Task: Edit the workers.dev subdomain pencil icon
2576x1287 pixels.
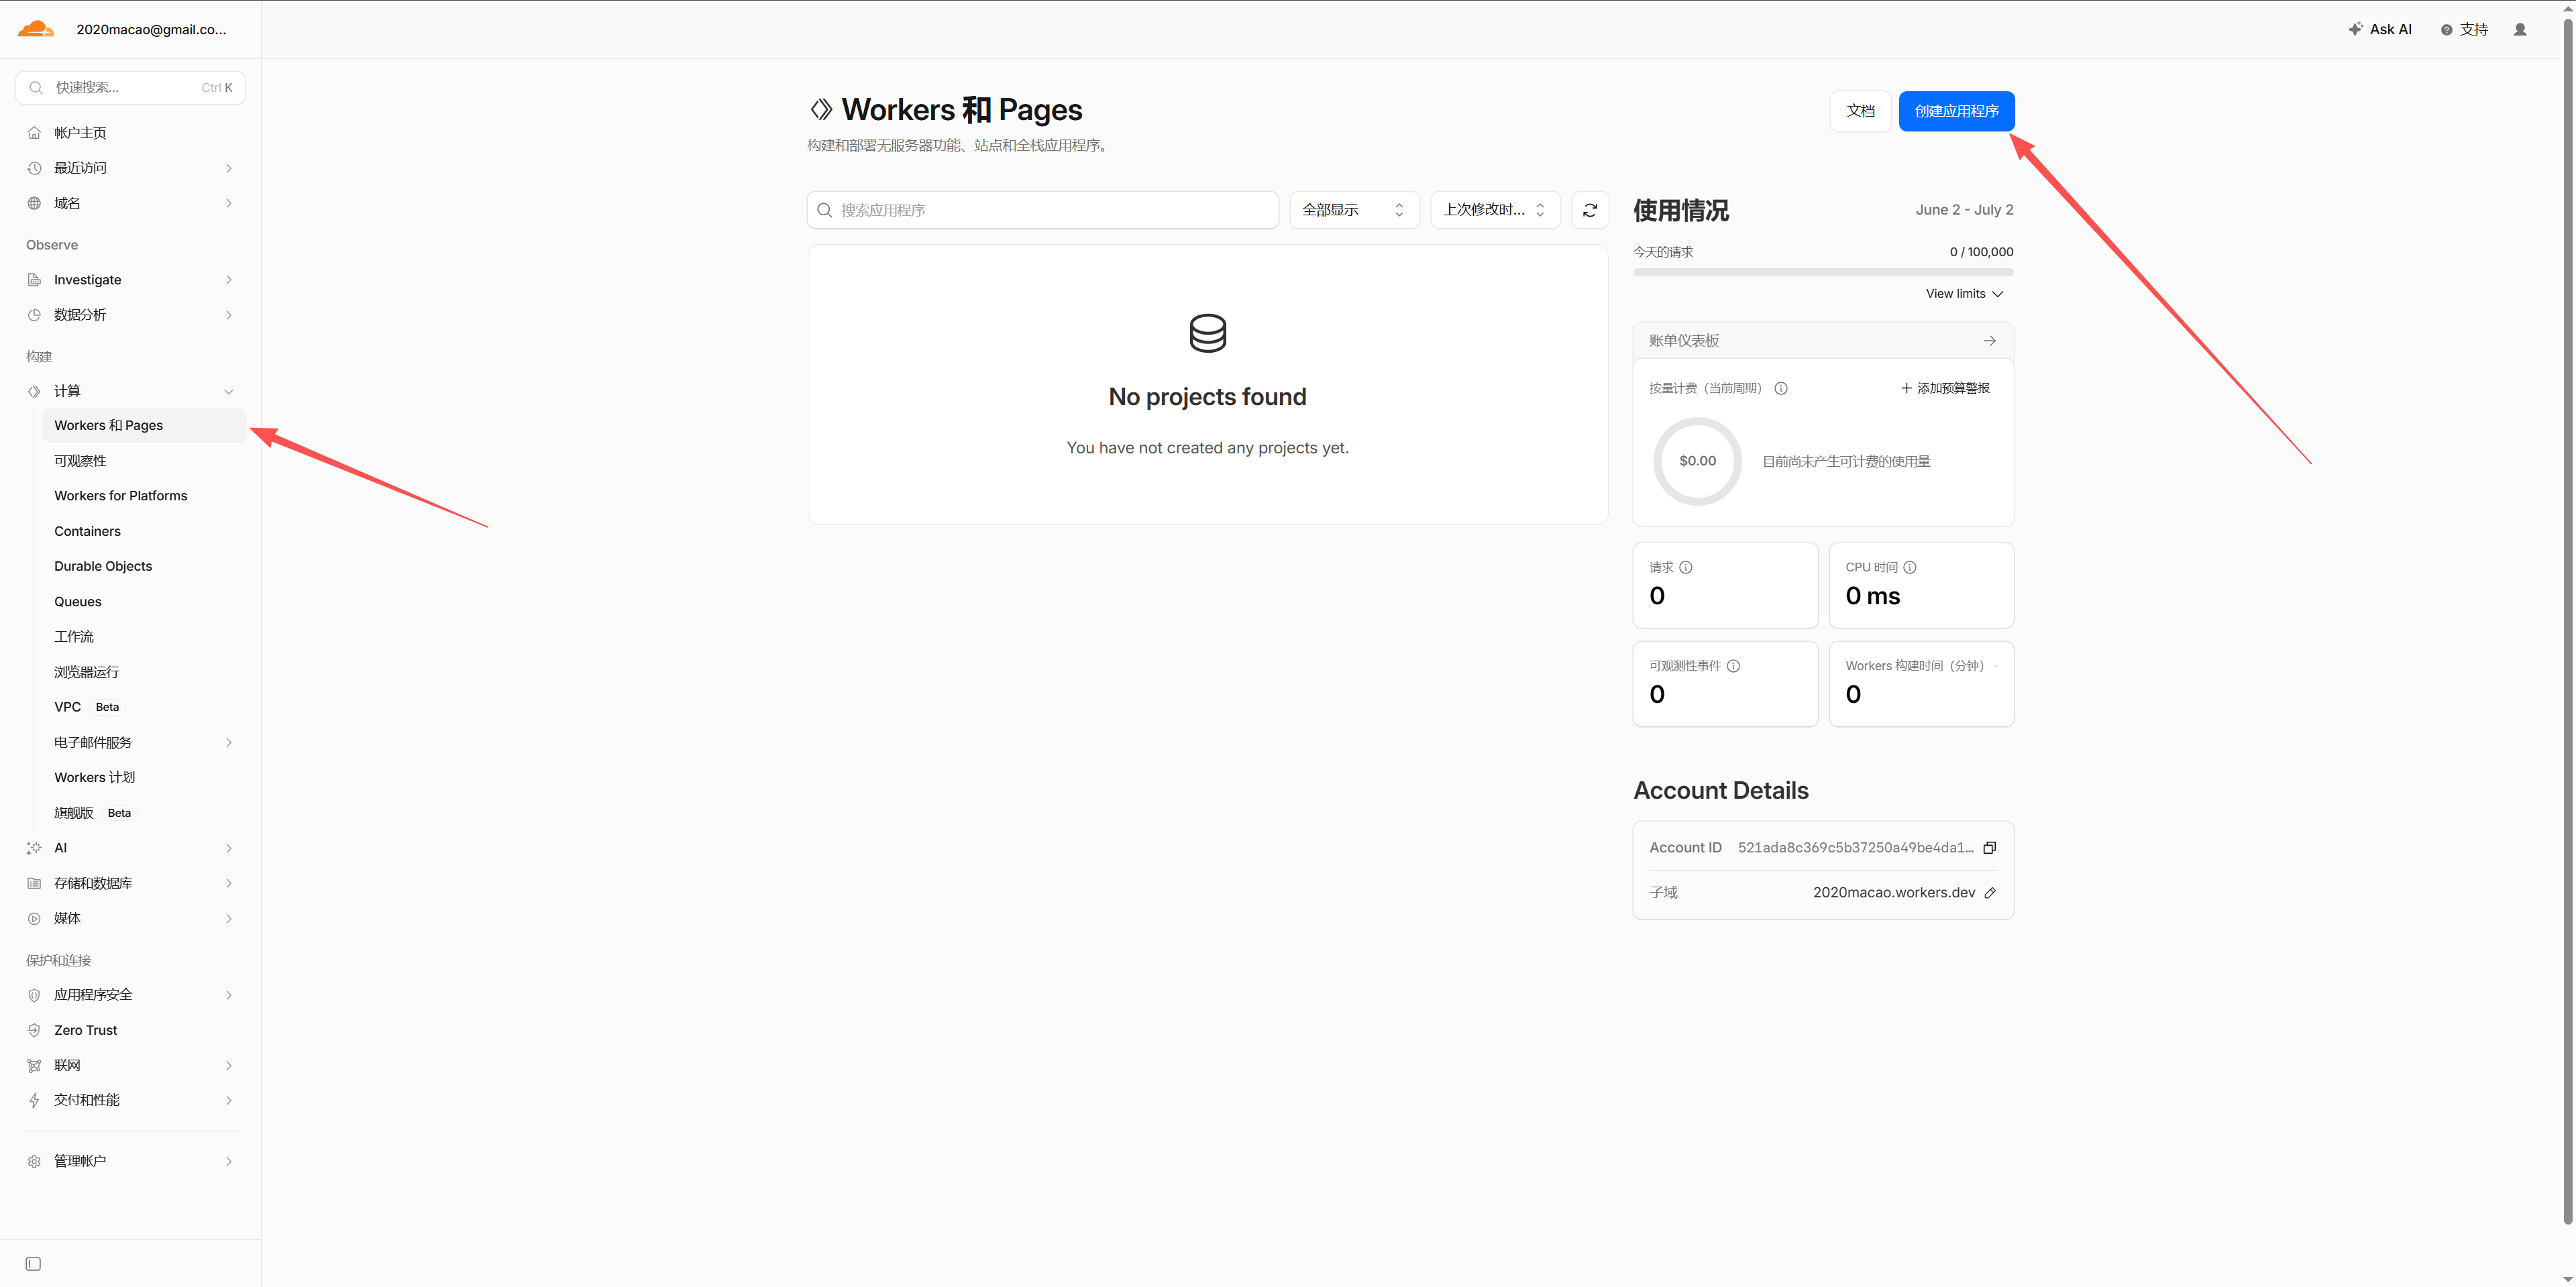Action: (1990, 893)
